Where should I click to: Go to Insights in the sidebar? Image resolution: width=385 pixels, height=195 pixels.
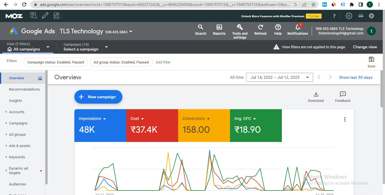coord(16,101)
